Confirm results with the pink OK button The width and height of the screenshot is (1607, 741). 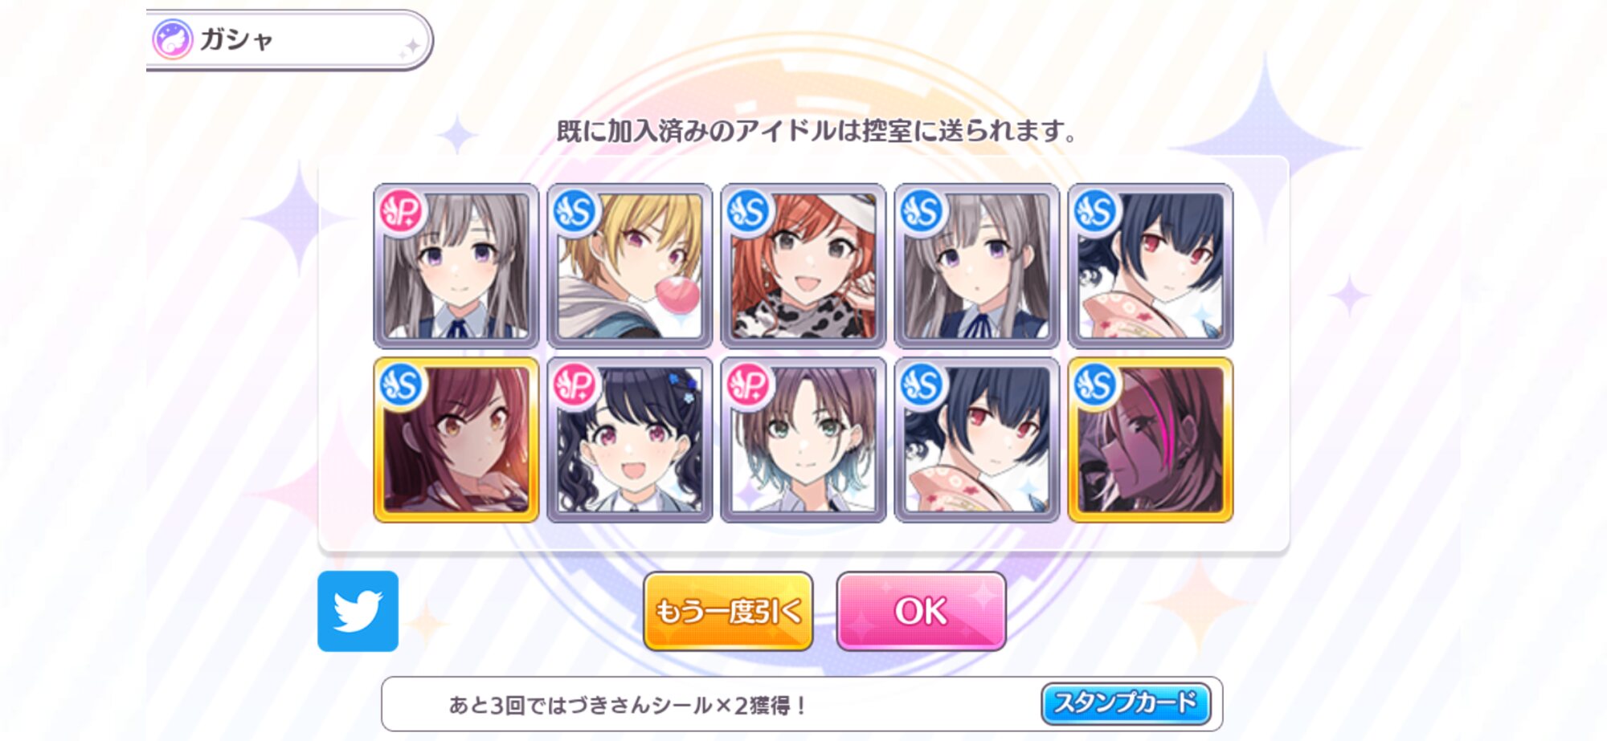(921, 611)
